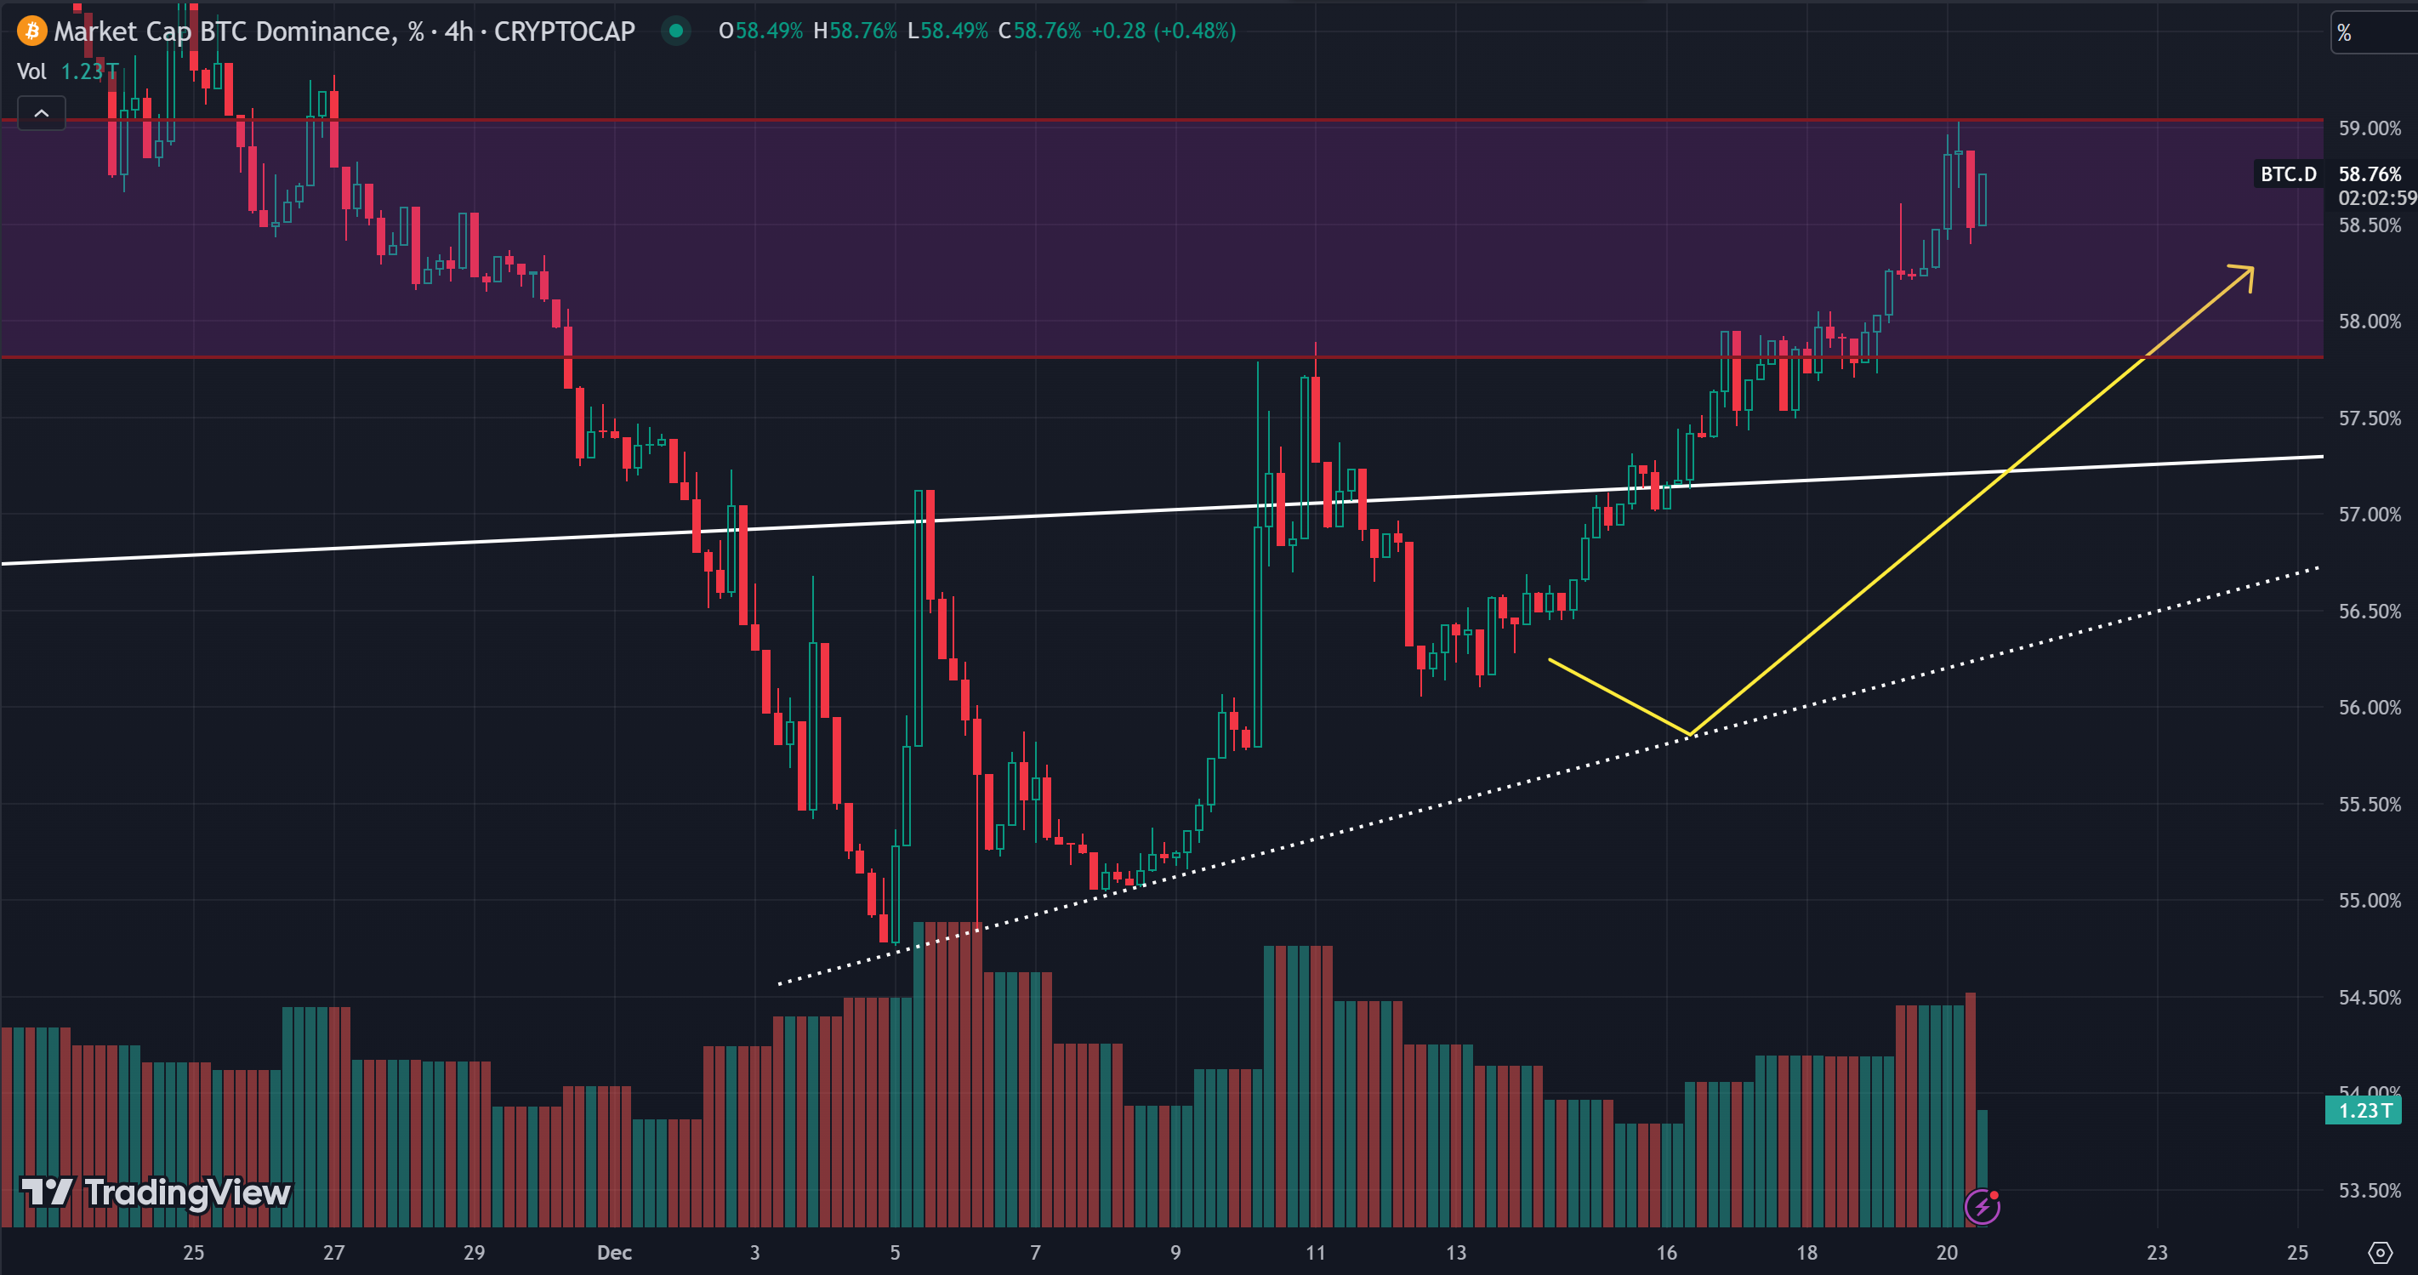The image size is (2418, 1275).
Task: Click the green market status dot
Action: point(676,31)
